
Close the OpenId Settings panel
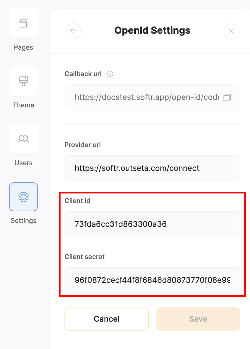click(x=231, y=31)
